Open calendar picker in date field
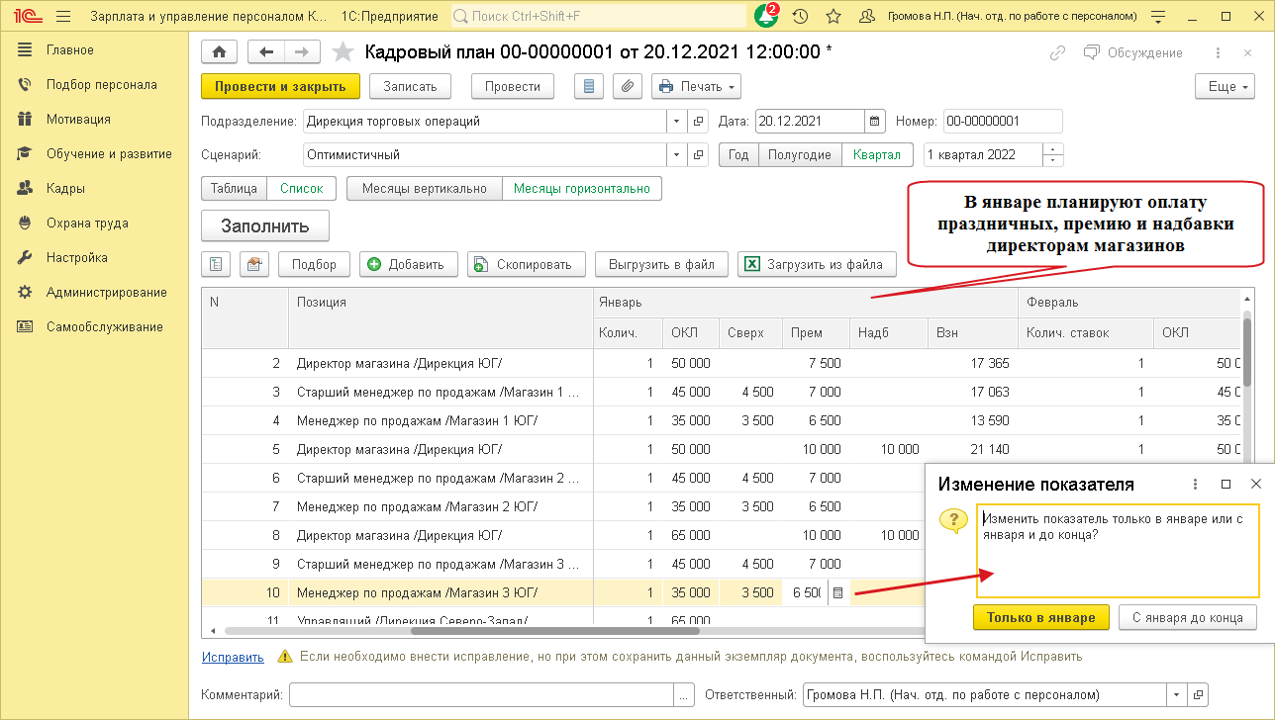Screen dimensions: 1275x720 click(x=874, y=122)
